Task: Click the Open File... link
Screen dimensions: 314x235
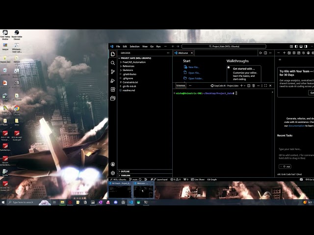Action: 194,73
